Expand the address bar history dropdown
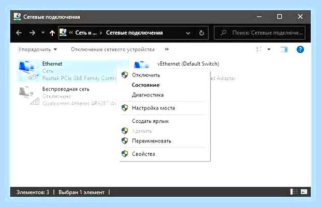The height and width of the screenshot is (207, 321). (188, 33)
